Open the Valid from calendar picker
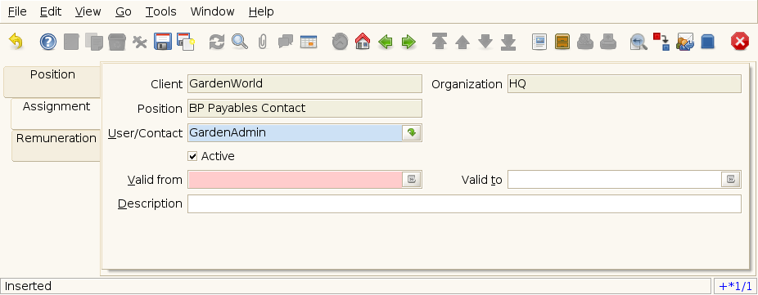Viewport: 758px width, 295px height. 412,180
